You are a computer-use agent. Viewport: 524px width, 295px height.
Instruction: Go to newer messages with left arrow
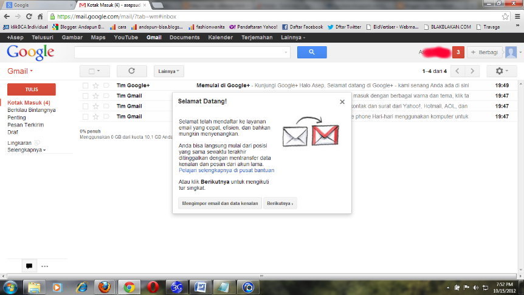(458, 71)
